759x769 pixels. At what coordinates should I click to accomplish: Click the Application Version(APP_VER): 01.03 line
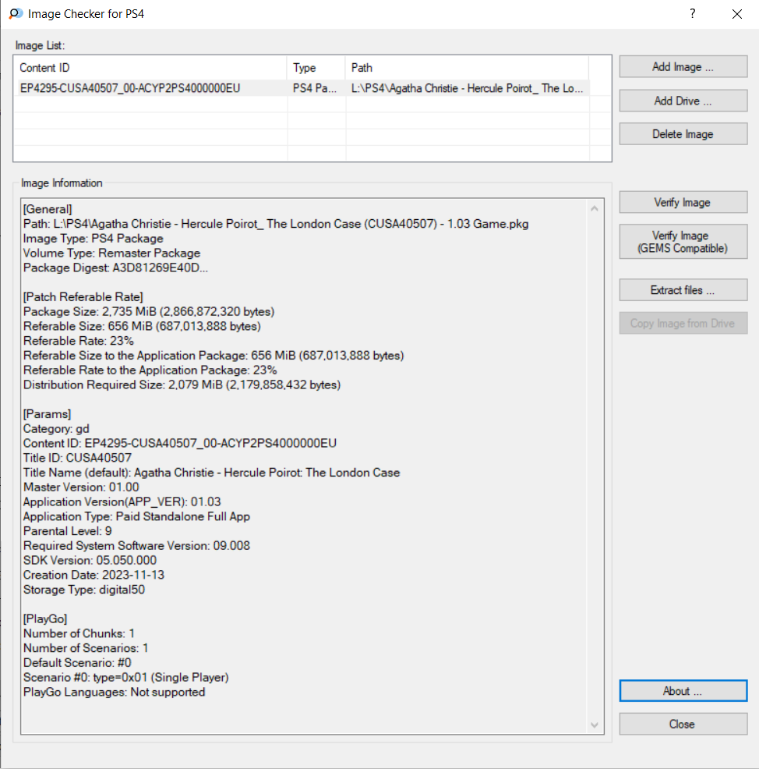(122, 501)
